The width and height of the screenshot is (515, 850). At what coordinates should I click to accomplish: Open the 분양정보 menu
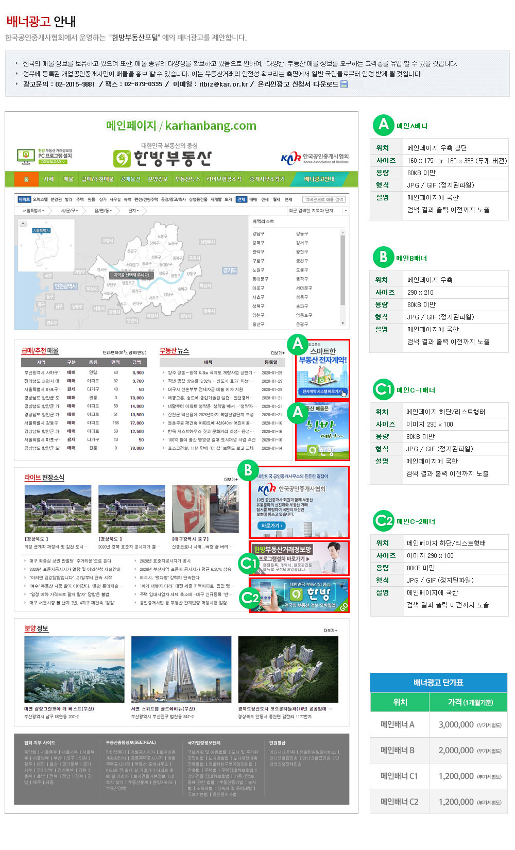point(158,179)
